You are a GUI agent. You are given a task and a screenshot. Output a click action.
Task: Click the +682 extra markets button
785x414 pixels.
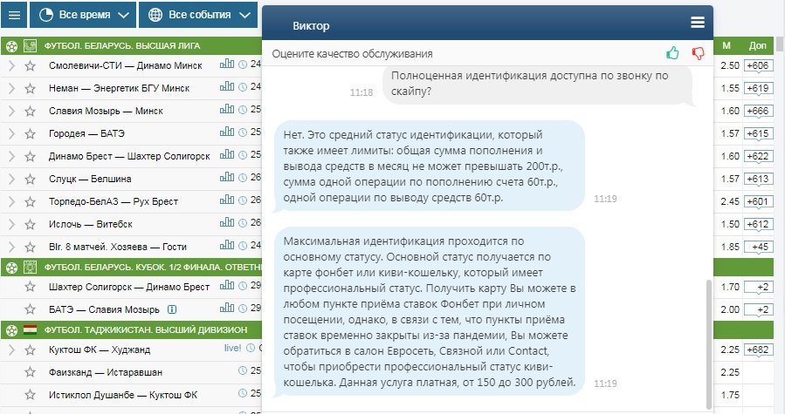point(758,350)
